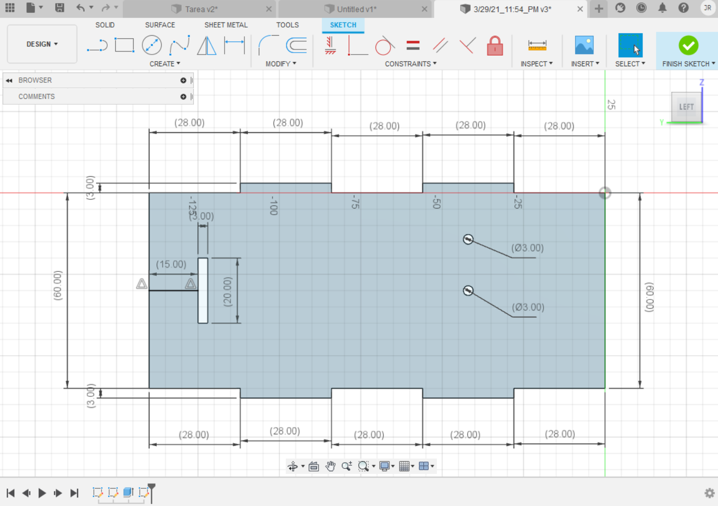Apply the sketch Fillet tool

(x=268, y=45)
